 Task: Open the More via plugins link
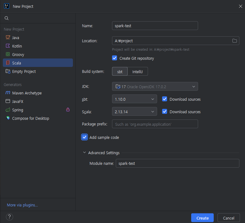point(22,205)
